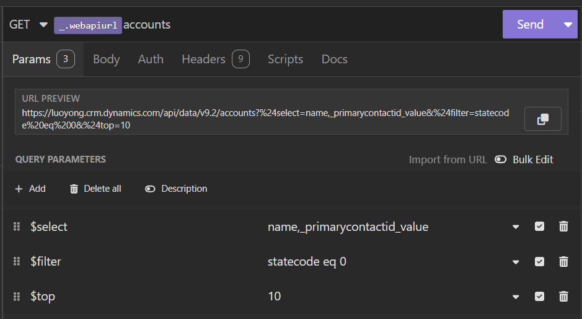
Task: Uncheck the $filter parameter checkbox
Action: 539,261
